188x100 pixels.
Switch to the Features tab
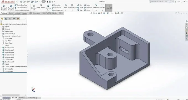point(4,13)
